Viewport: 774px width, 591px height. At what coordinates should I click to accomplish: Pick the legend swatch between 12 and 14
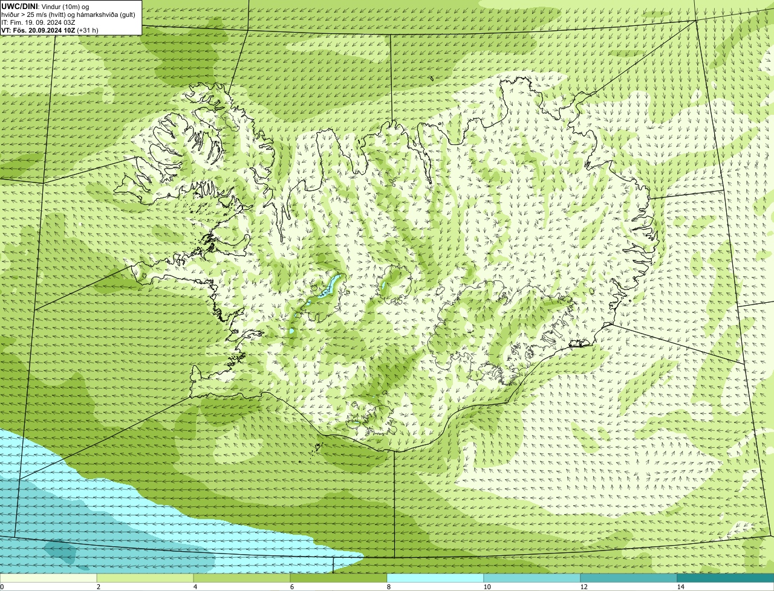click(x=629, y=578)
